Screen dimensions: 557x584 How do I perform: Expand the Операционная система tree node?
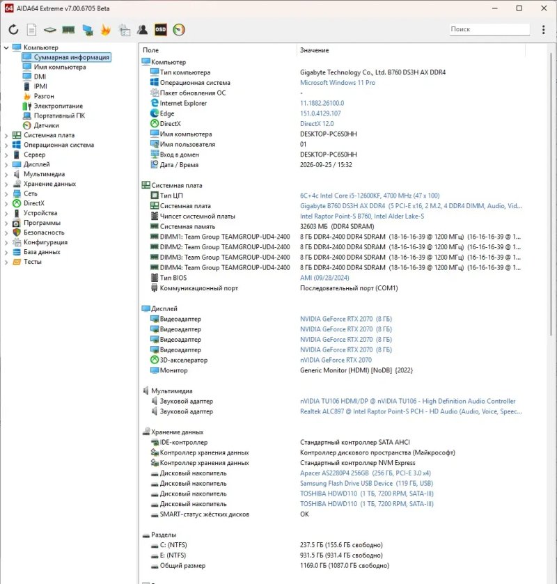coord(6,145)
